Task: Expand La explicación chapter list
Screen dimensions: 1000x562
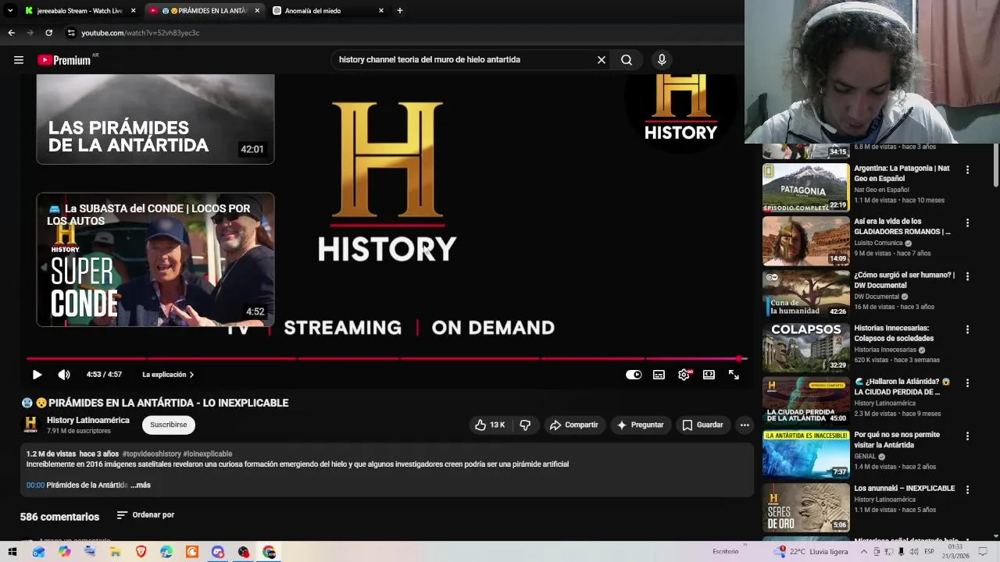Action: (x=168, y=375)
